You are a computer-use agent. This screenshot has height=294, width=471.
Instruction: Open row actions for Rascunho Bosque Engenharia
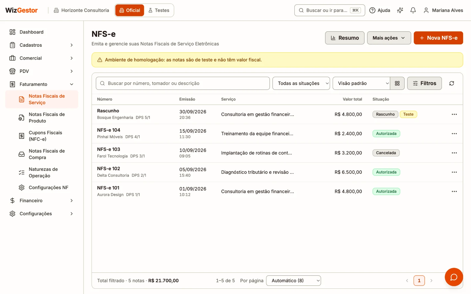[454, 114]
